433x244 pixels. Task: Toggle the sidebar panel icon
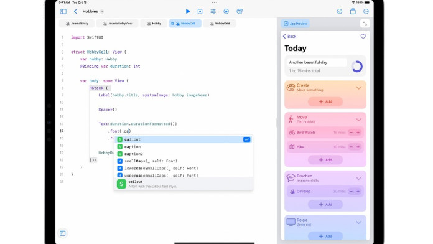point(63,11)
